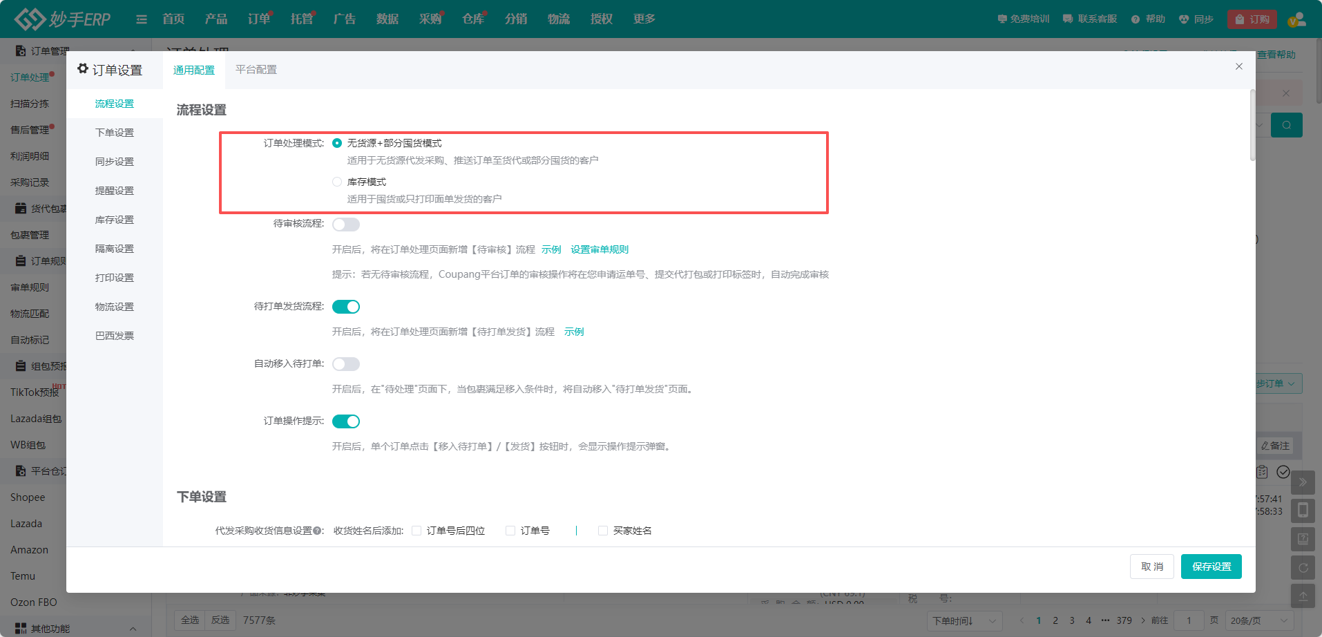Open 示例 link under 待审核流程
Viewport: 1322px width, 637px height.
tap(551, 249)
